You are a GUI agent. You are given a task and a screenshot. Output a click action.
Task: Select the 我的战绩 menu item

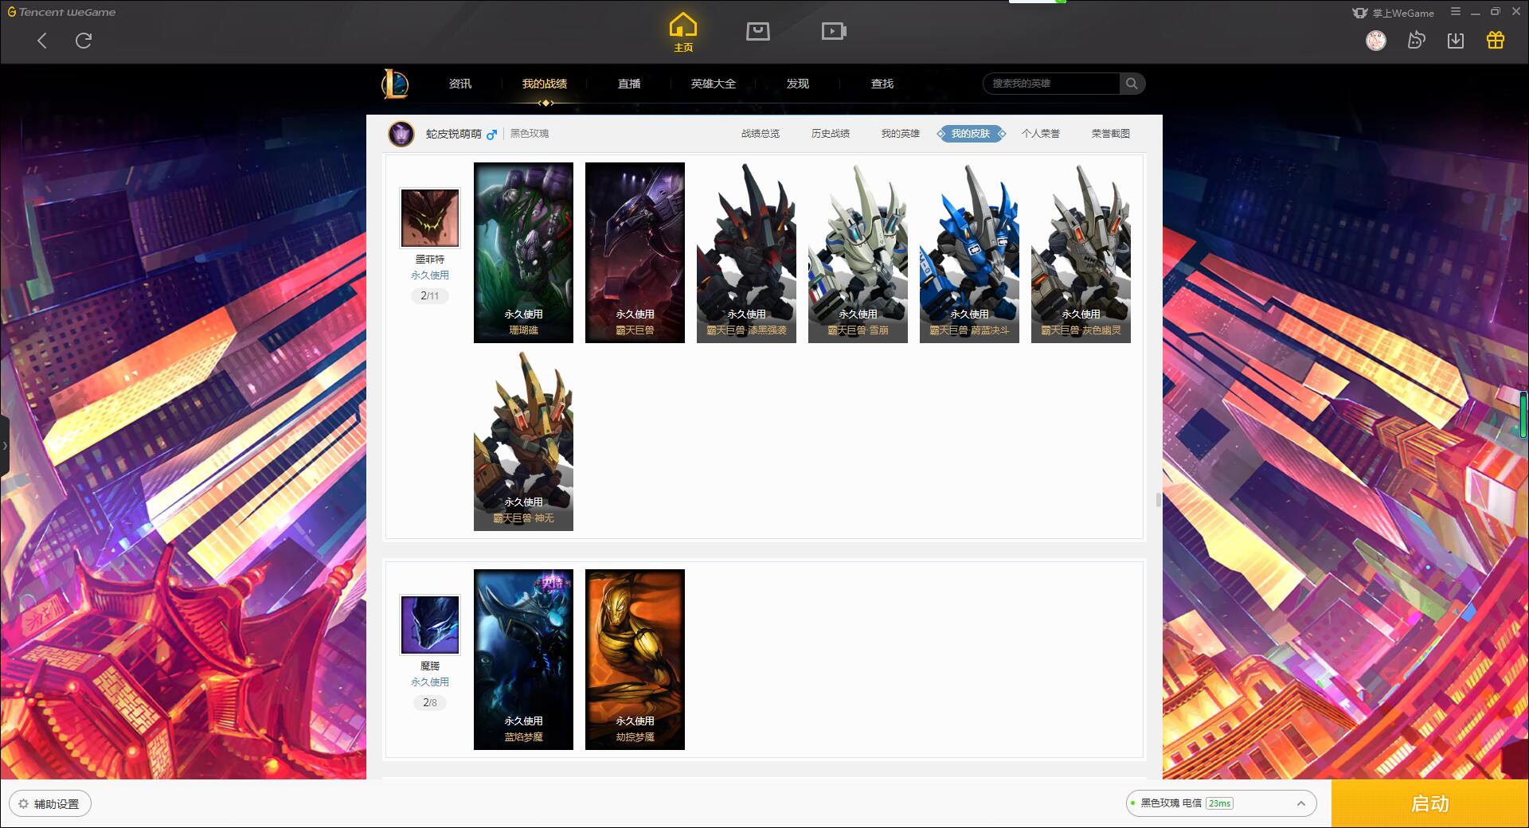(x=545, y=84)
